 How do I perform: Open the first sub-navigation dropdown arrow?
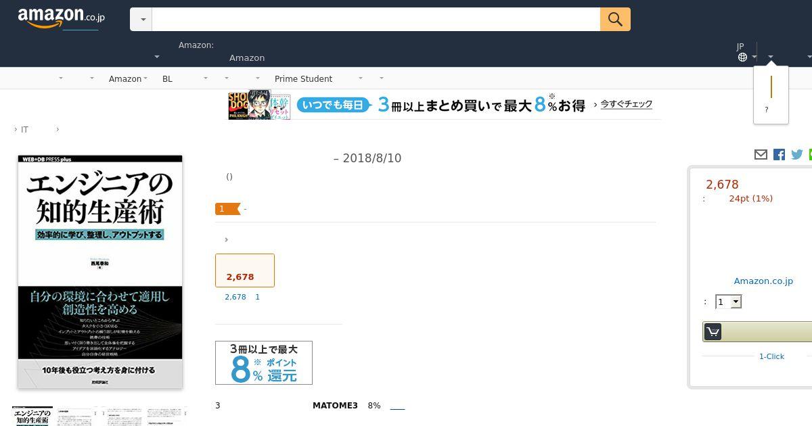pos(60,78)
